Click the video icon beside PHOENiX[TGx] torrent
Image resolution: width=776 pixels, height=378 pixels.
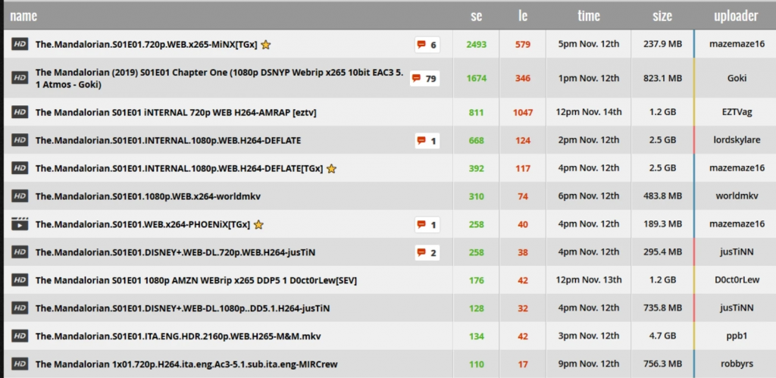(x=20, y=224)
